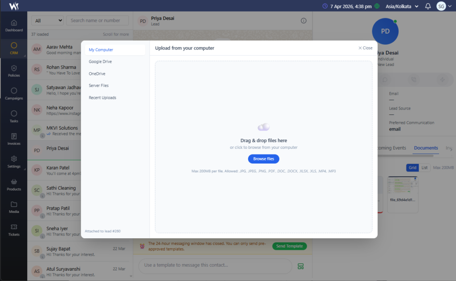Select Google Drive upload source

(x=100, y=62)
